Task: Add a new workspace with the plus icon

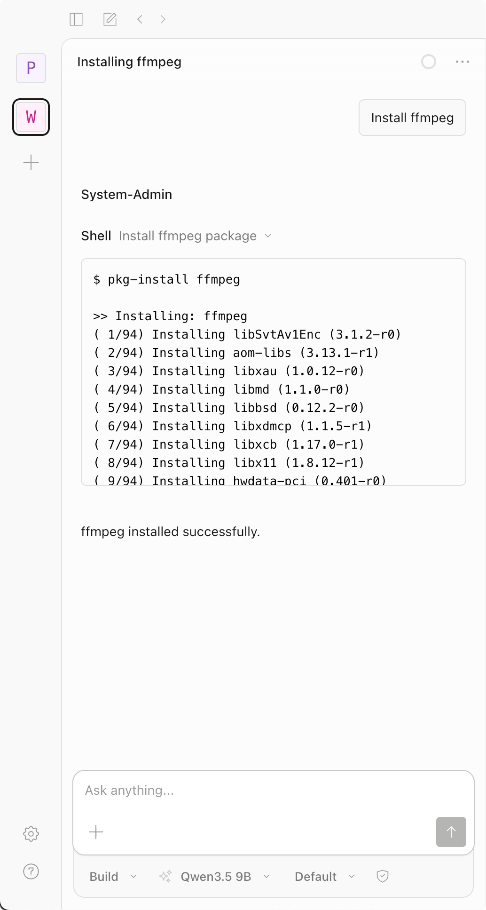Action: coord(31,162)
